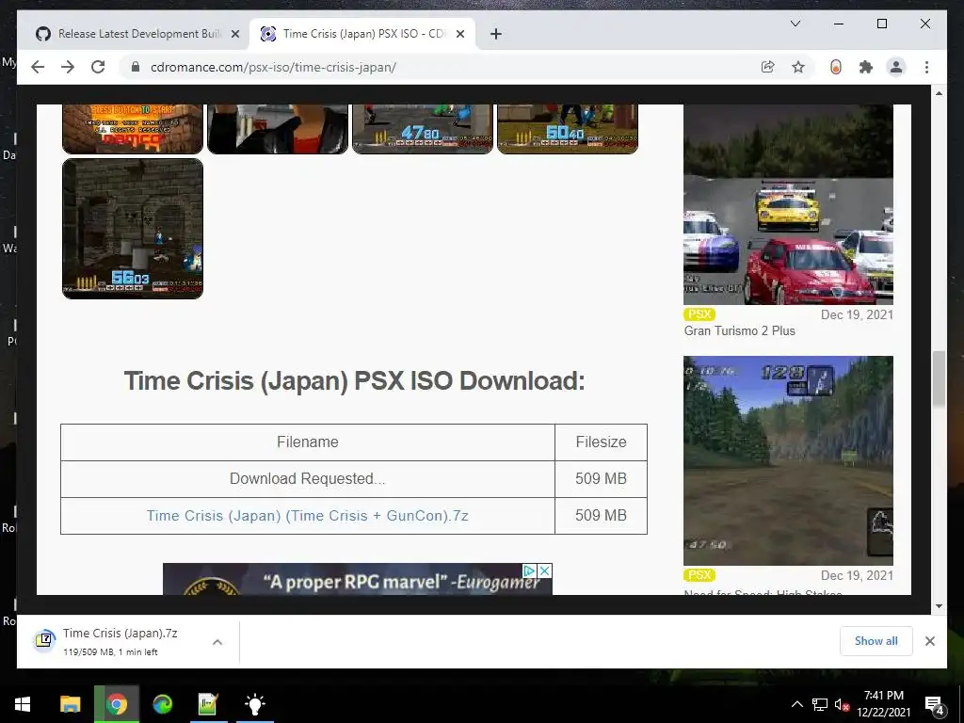Share this page icon
Screen dimensions: 964x723
coord(767,67)
